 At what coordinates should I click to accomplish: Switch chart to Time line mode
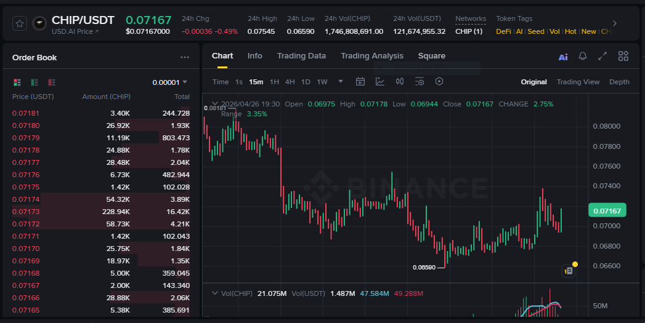pyautogui.click(x=221, y=82)
